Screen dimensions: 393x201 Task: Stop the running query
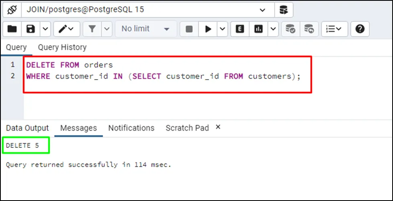(x=189, y=29)
